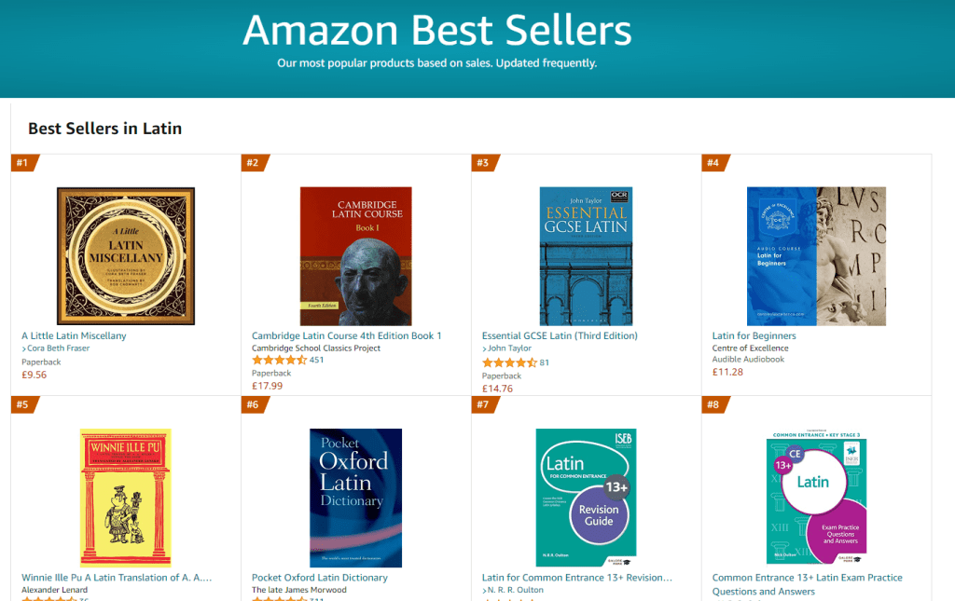
Task: Click Cambridge Latin Course Book 1 cover
Action: coord(355,255)
